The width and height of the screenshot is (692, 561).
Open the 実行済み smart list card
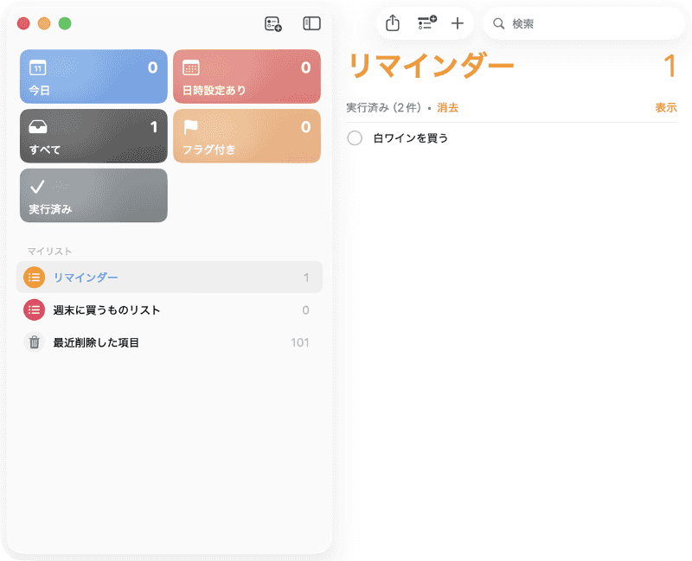pyautogui.click(x=93, y=195)
